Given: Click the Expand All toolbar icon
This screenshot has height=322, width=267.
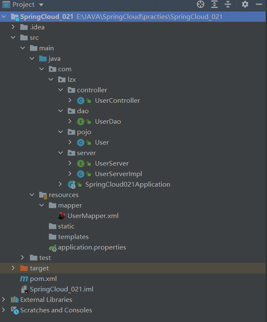Looking at the screenshot, I should [214, 4].
